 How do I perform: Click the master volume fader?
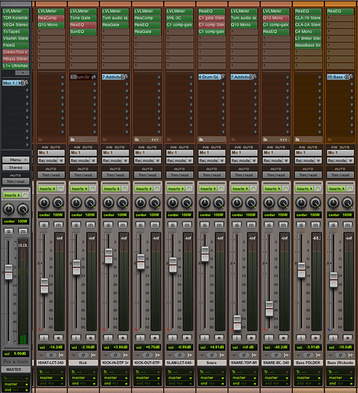click(9, 272)
